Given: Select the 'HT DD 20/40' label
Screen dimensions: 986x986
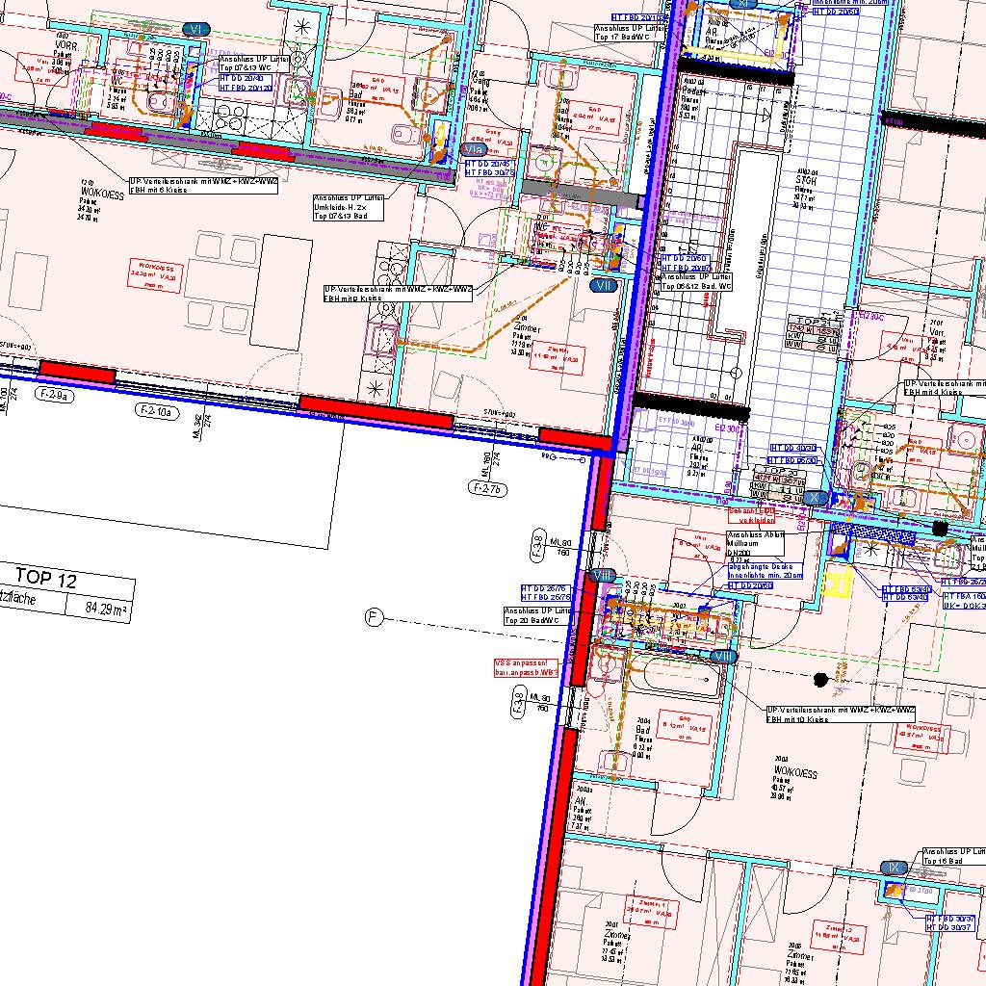Looking at the screenshot, I should tap(242, 78).
